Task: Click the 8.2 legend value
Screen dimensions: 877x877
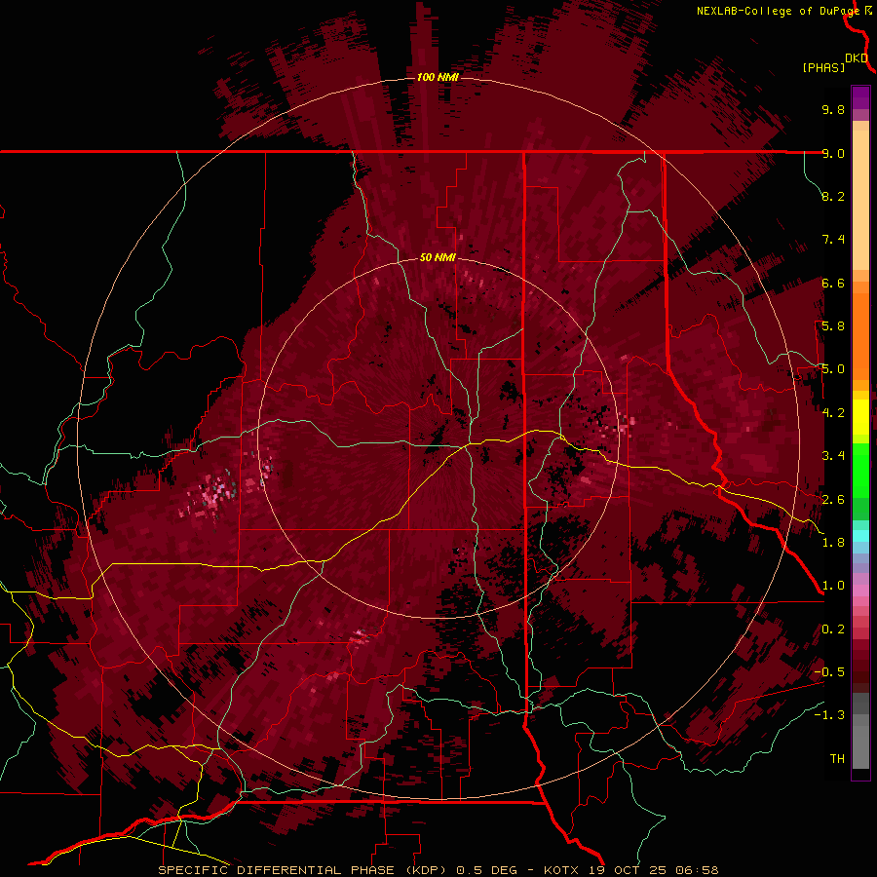Action: click(x=833, y=196)
